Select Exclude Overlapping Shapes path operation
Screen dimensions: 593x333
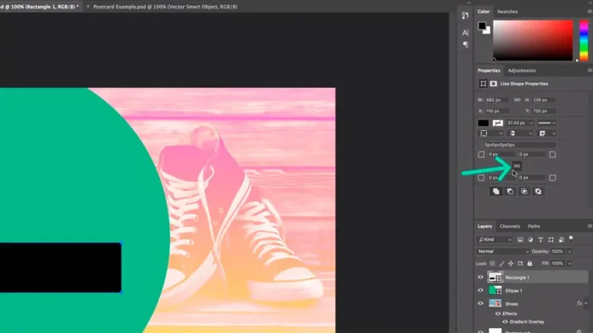click(x=538, y=192)
